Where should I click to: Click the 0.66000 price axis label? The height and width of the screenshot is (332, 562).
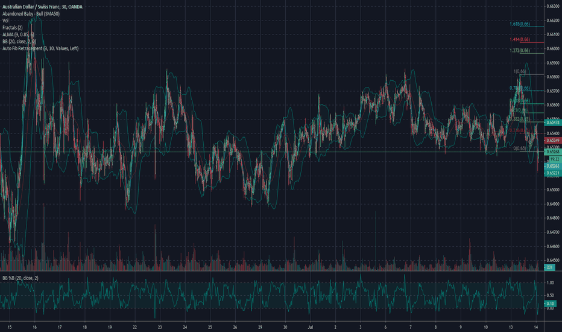click(553, 49)
